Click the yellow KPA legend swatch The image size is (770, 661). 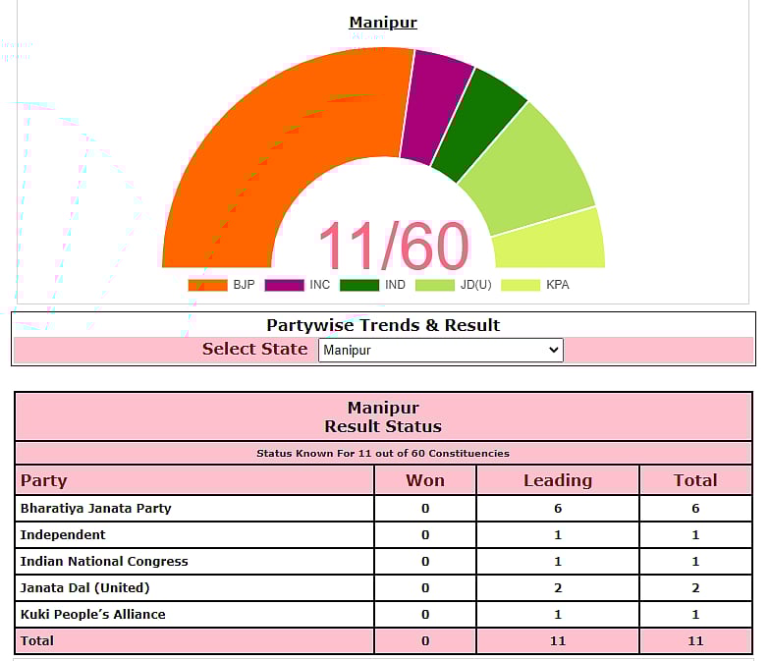(x=521, y=285)
